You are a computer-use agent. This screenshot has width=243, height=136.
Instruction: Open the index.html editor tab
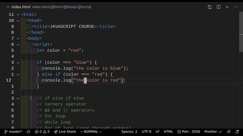pyautogui.click(x=21, y=7)
